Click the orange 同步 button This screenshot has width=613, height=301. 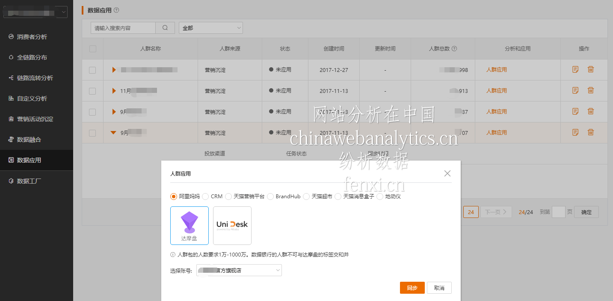tap(412, 288)
